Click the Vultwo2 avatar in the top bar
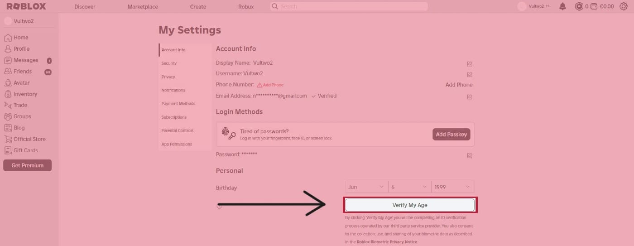Viewport: 634px width, 246px height. [522, 6]
